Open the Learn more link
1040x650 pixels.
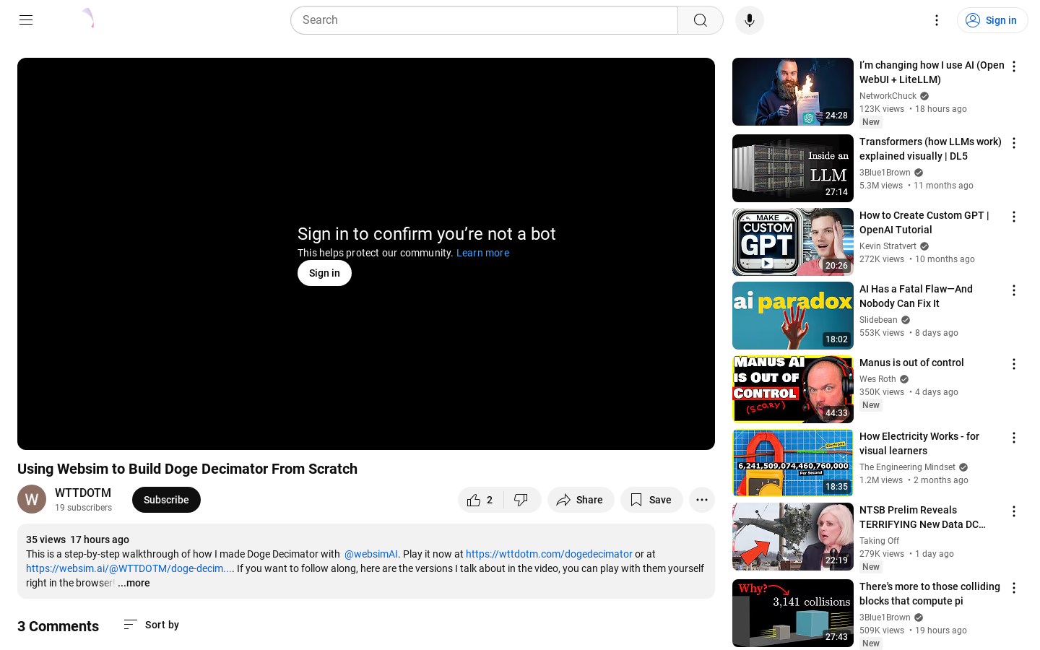pyautogui.click(x=482, y=253)
